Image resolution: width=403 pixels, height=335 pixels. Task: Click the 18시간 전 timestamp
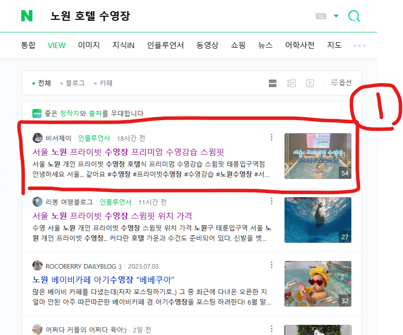tap(131, 138)
